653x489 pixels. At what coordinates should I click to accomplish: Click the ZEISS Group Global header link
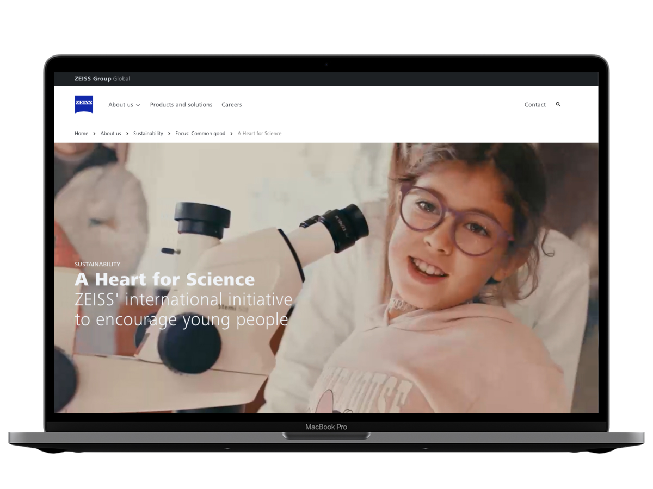tap(102, 79)
